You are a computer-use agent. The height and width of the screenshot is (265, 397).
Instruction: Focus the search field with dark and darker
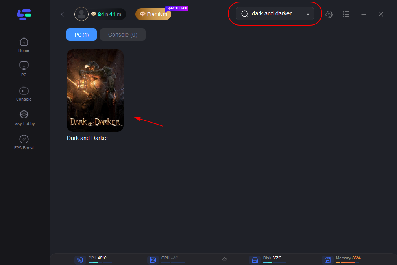pos(275,14)
